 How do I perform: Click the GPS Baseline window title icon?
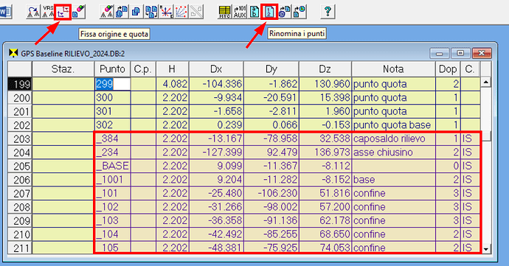(13, 53)
